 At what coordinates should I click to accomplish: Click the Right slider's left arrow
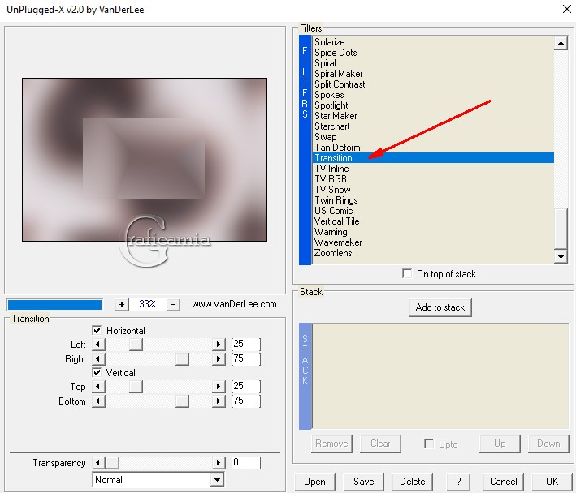point(98,359)
